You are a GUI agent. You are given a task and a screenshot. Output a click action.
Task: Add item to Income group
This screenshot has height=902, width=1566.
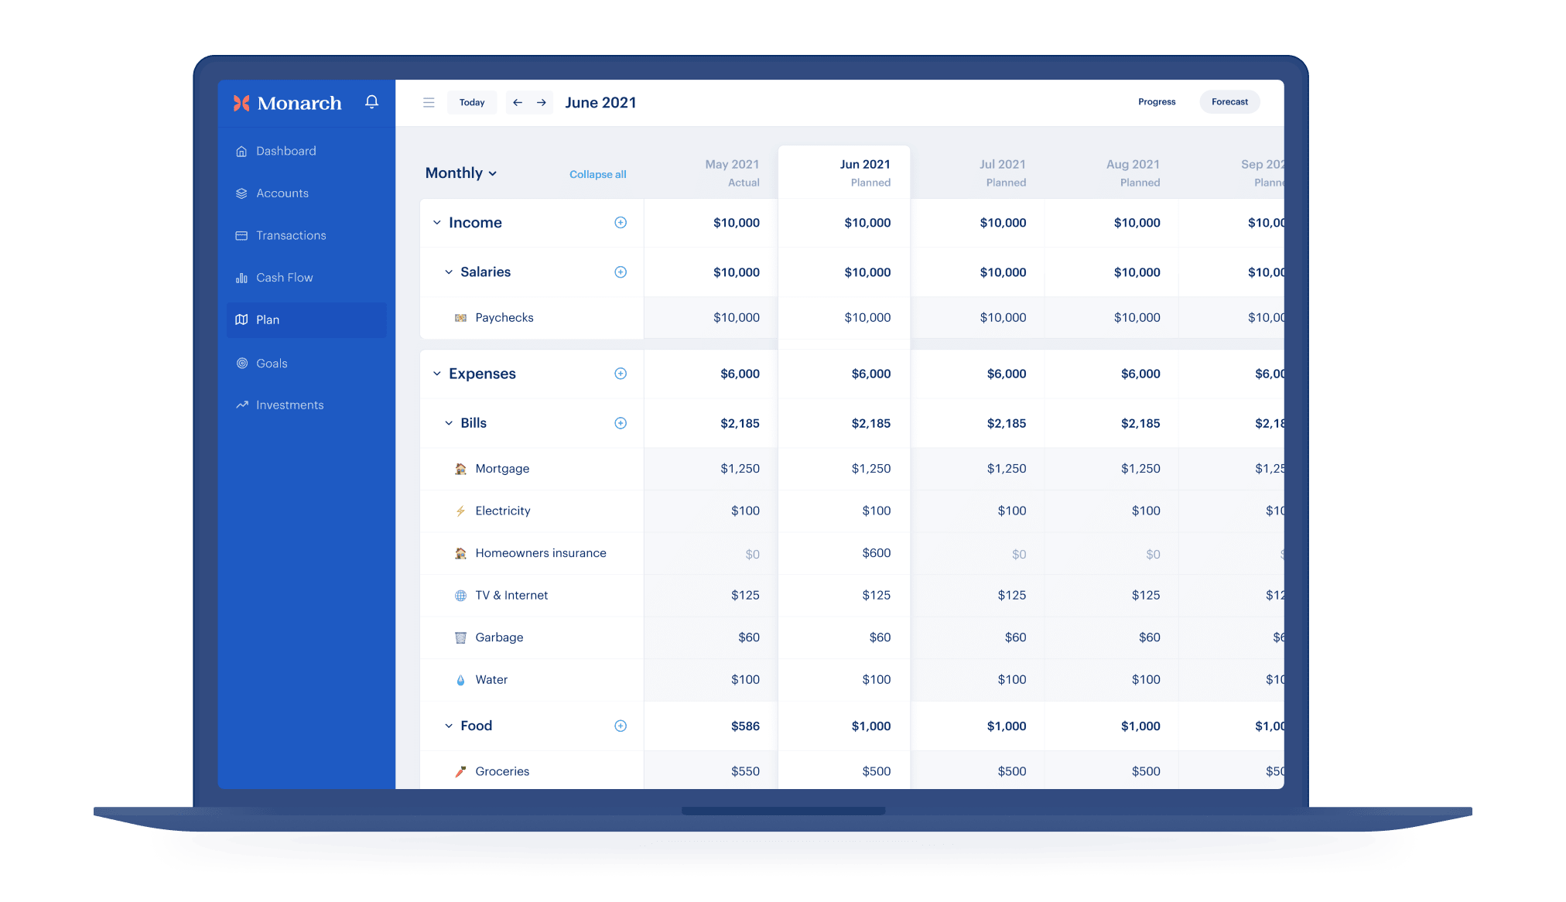click(621, 223)
